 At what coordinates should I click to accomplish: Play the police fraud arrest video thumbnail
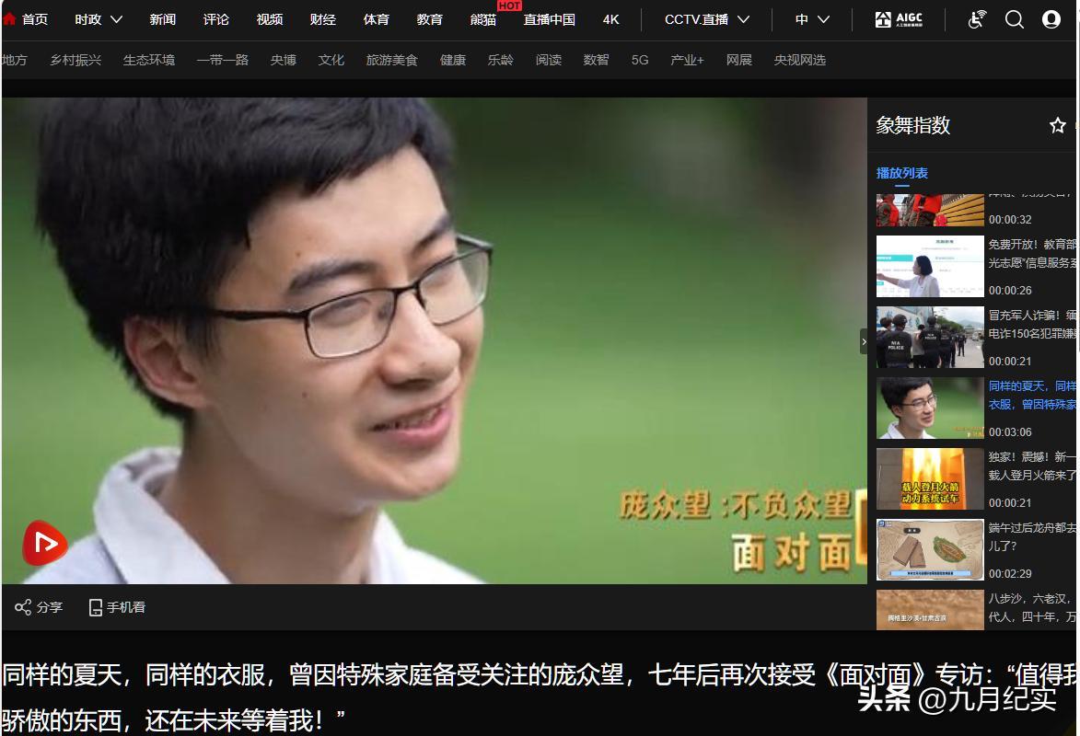coord(930,338)
